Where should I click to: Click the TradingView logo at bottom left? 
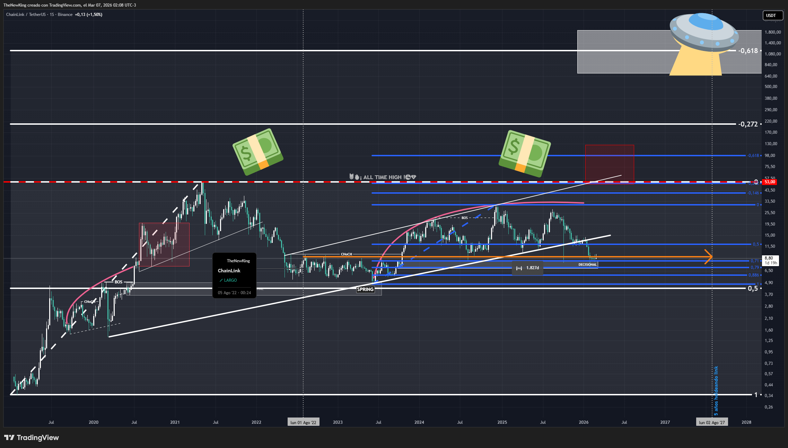coord(32,438)
